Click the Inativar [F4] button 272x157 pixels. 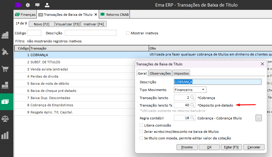tap(94, 24)
